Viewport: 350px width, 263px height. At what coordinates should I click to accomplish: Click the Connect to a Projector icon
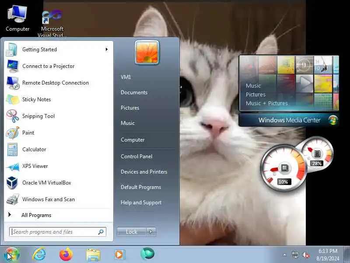tap(13, 66)
